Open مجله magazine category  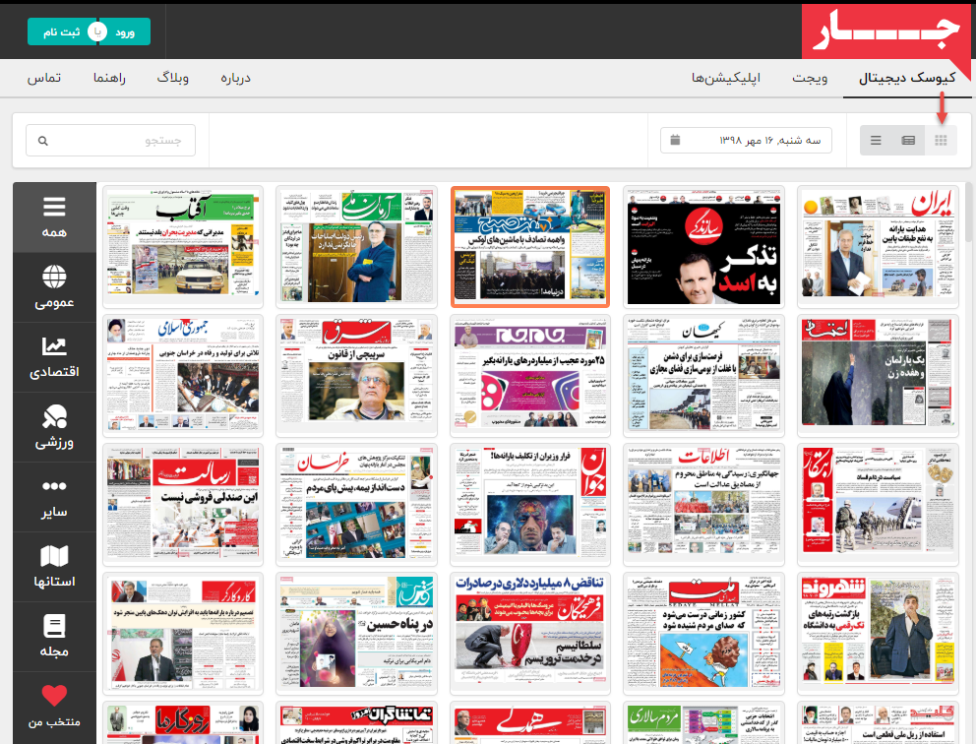pyautogui.click(x=54, y=637)
